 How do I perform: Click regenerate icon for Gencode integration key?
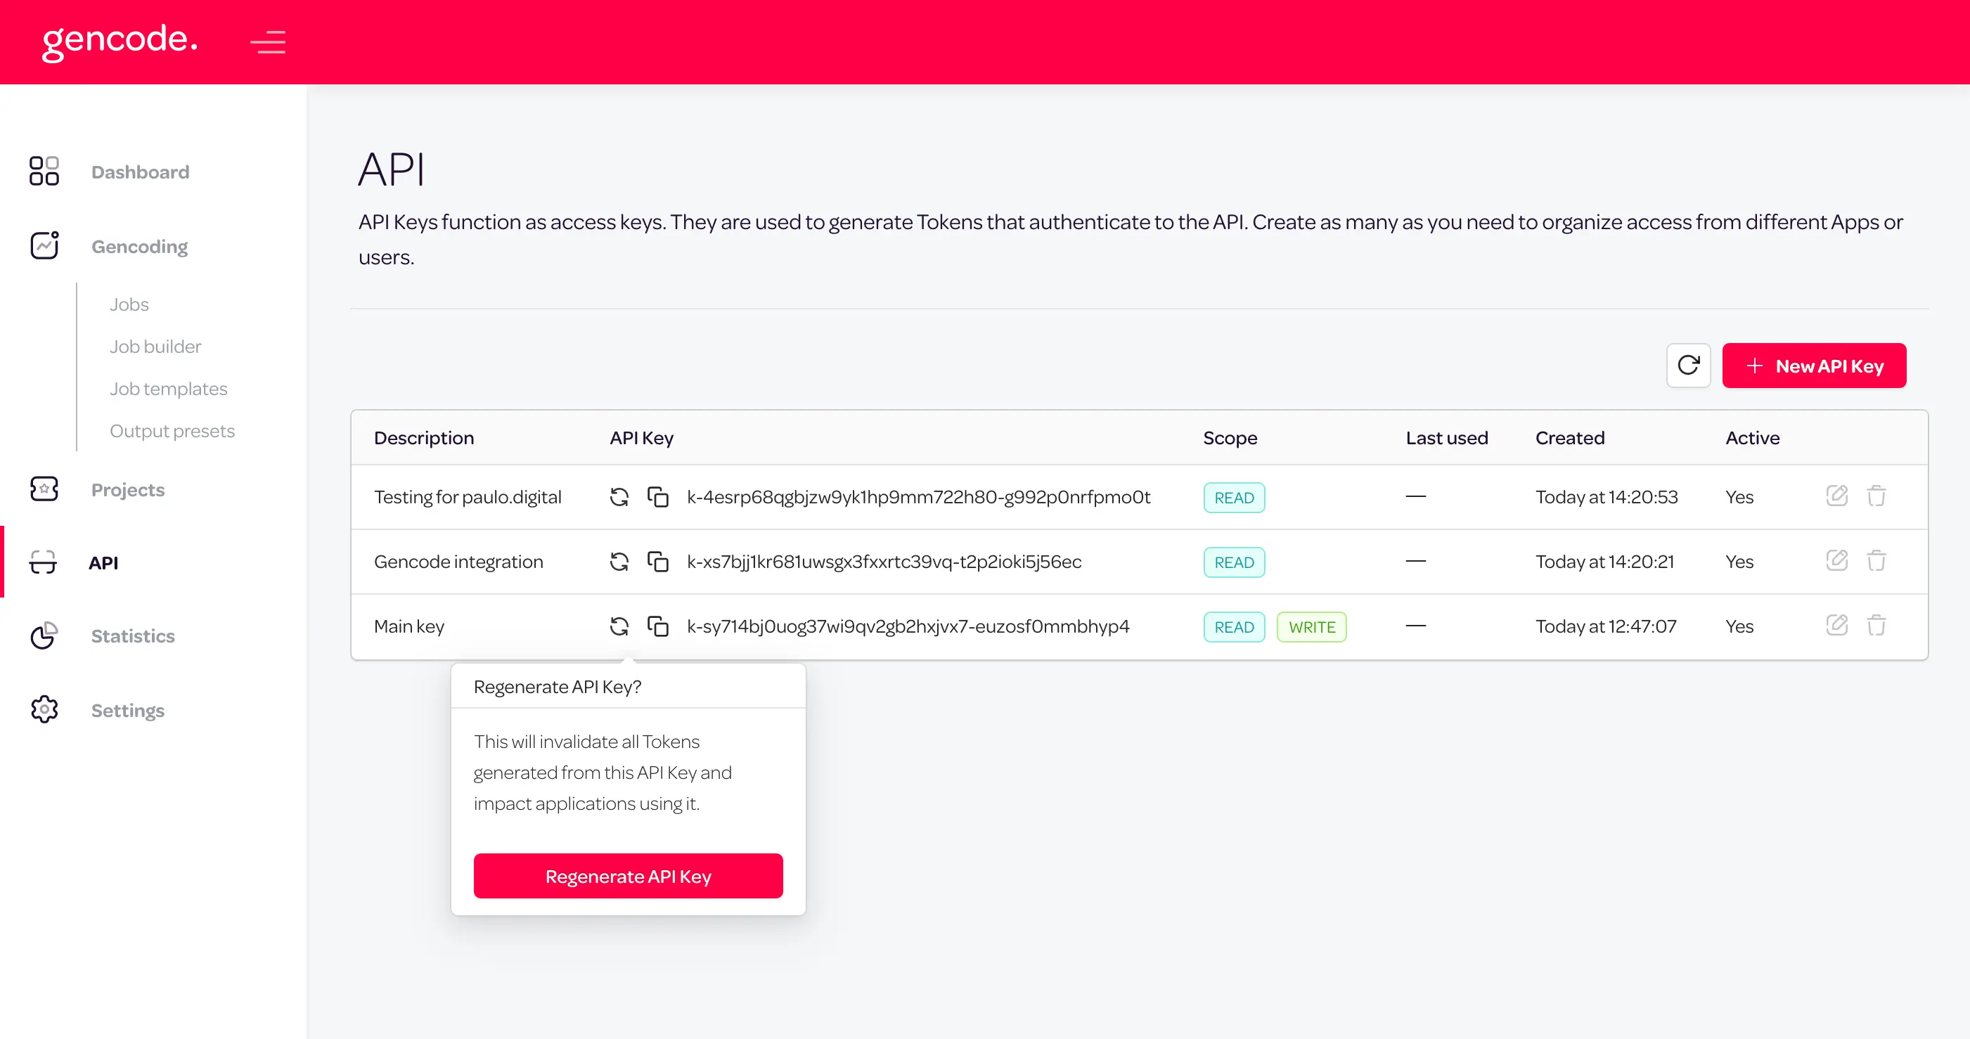point(619,562)
